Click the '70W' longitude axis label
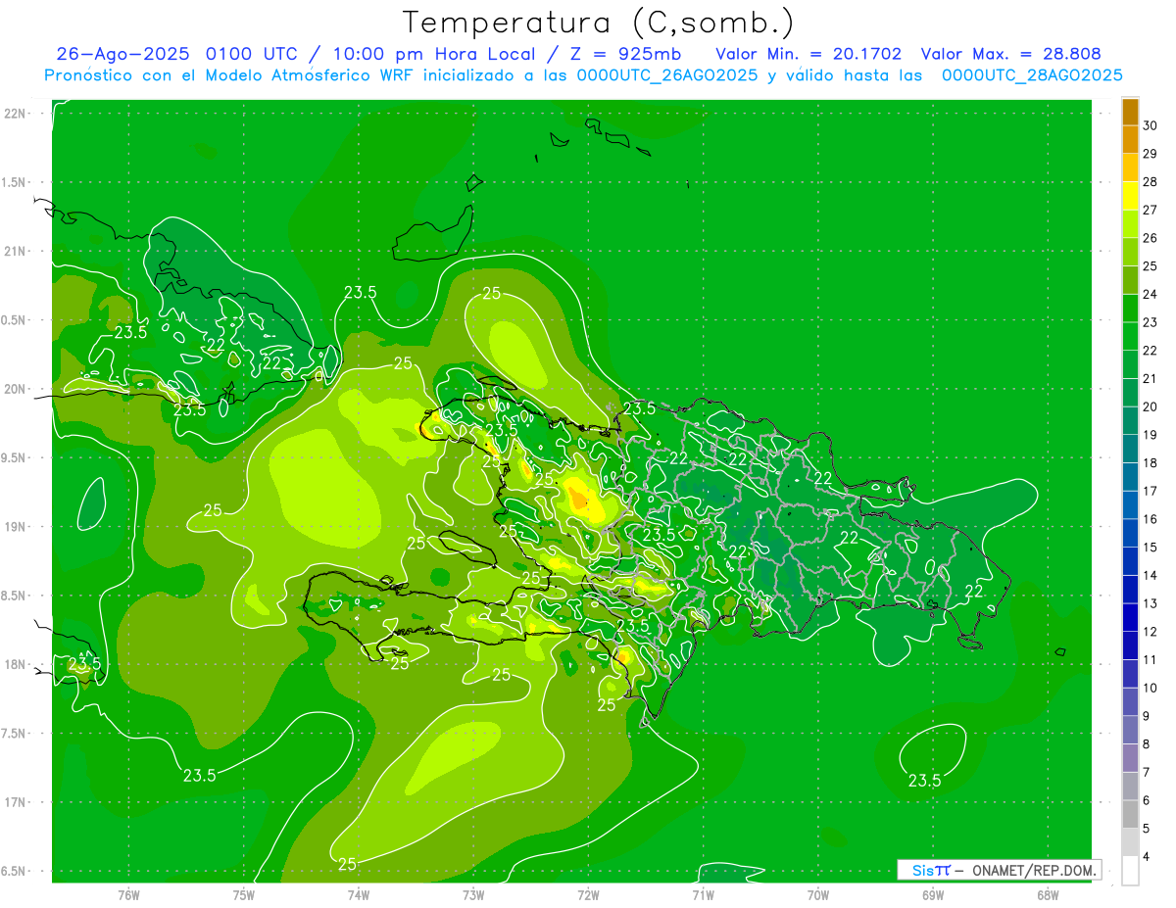The image size is (1176, 908). coord(818,895)
